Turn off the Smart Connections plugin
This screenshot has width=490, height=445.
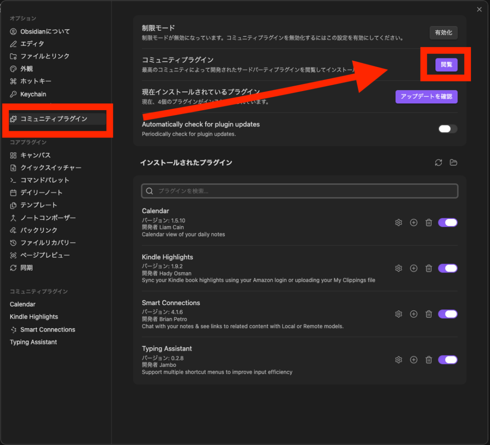click(x=448, y=314)
